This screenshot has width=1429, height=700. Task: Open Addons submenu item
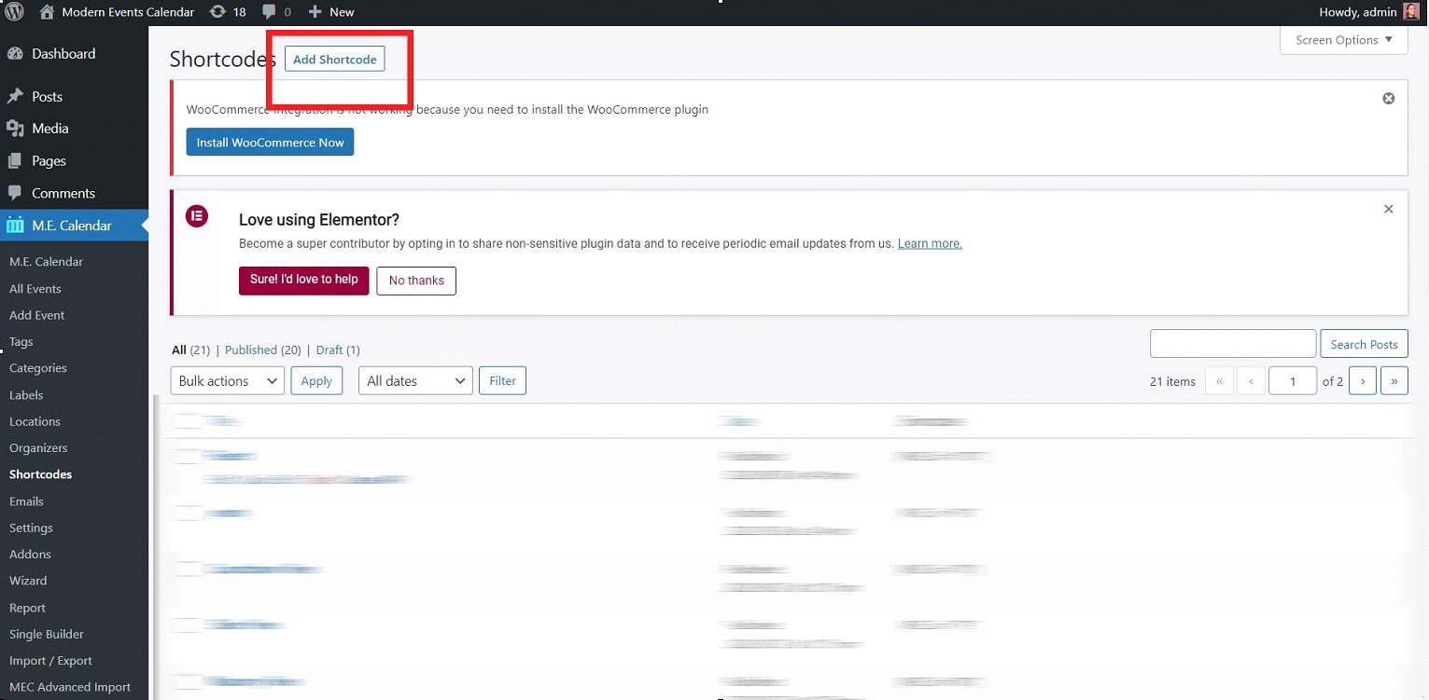30,555
